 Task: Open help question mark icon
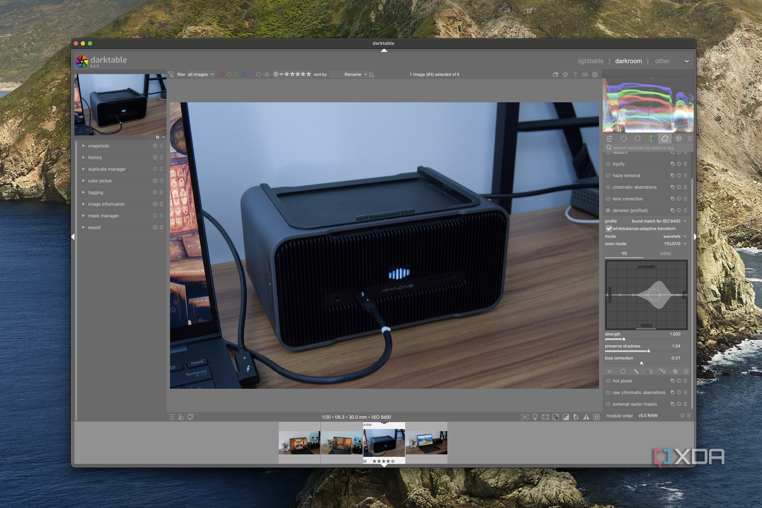pyautogui.click(x=575, y=75)
